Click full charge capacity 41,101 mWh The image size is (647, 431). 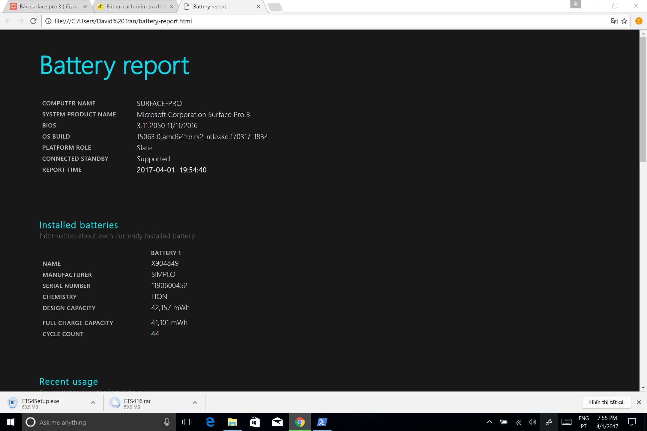pos(169,323)
